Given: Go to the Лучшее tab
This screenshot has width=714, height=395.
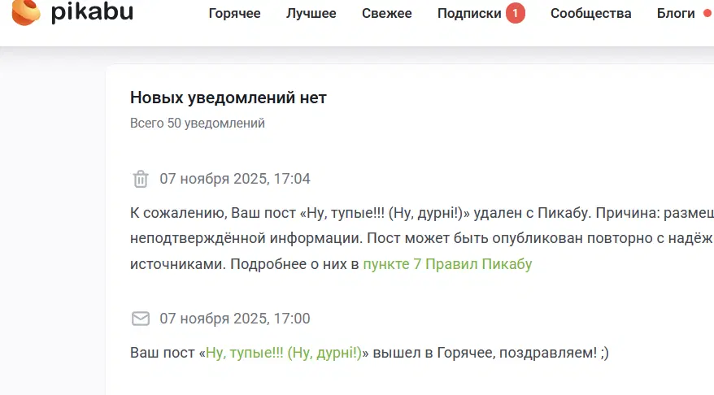Looking at the screenshot, I should [310, 14].
